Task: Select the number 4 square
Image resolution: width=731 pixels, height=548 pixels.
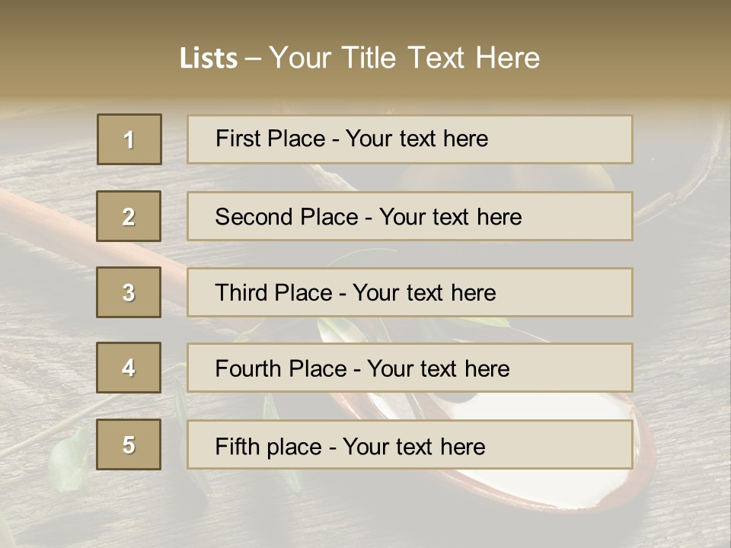Action: pos(129,368)
